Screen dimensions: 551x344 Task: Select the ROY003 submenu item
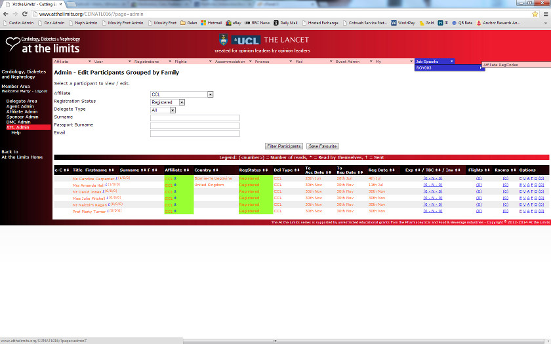tap(450, 67)
